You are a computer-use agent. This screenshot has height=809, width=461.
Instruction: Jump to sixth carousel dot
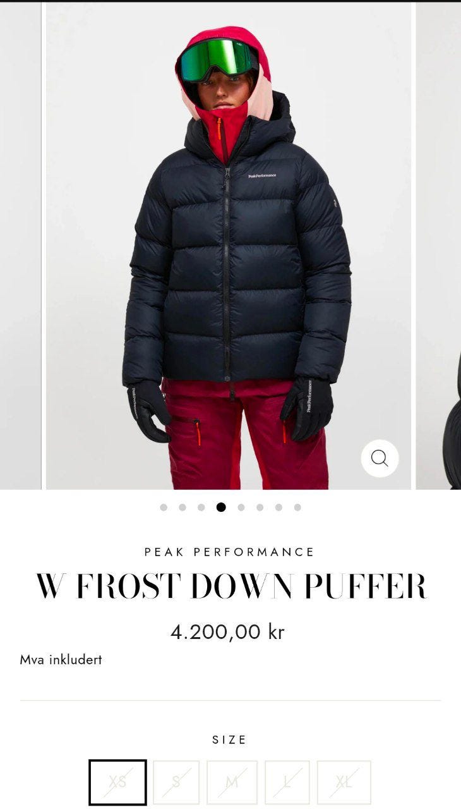click(260, 507)
